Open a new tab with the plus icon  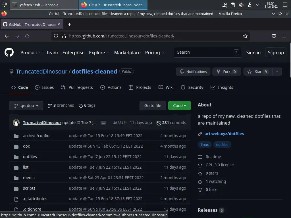tap(69, 24)
